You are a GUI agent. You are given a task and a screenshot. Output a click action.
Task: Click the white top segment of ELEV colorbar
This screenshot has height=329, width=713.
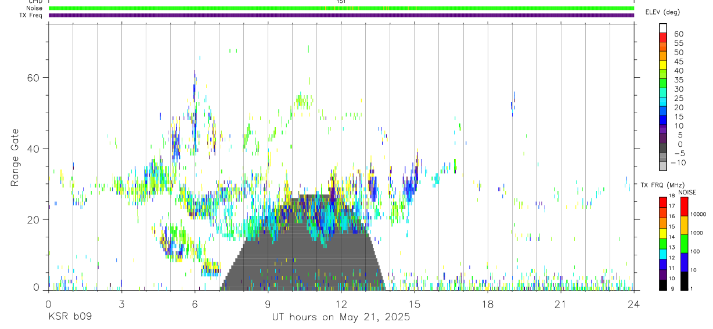click(663, 28)
